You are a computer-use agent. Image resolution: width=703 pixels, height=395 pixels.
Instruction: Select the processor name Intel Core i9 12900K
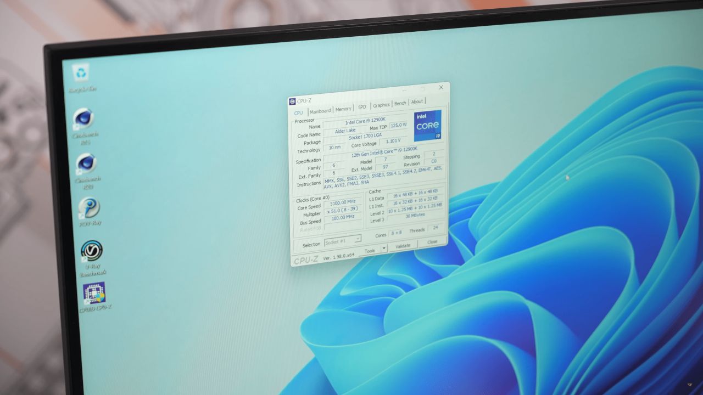pyautogui.click(x=365, y=121)
